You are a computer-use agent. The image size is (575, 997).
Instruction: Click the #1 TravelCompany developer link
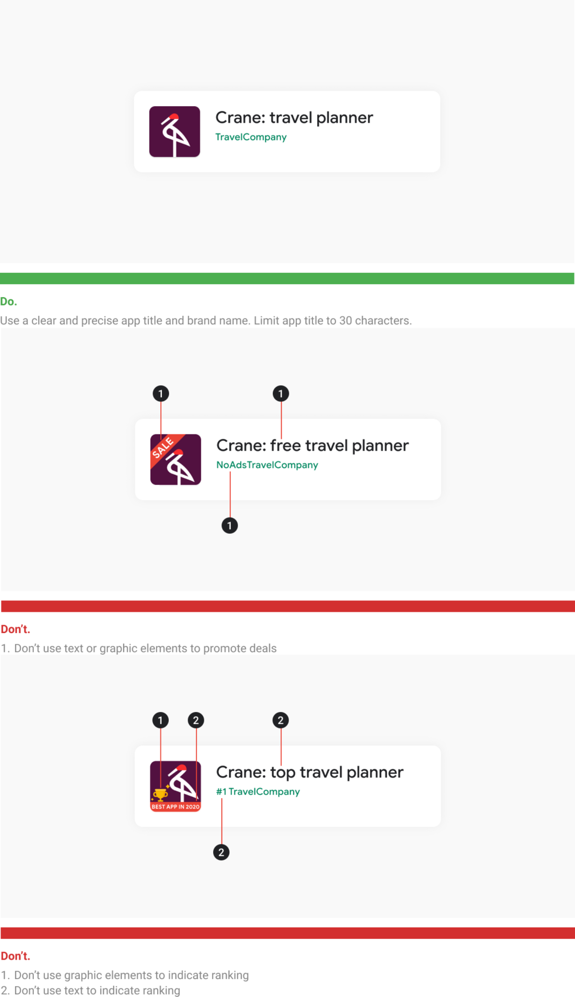point(258,792)
